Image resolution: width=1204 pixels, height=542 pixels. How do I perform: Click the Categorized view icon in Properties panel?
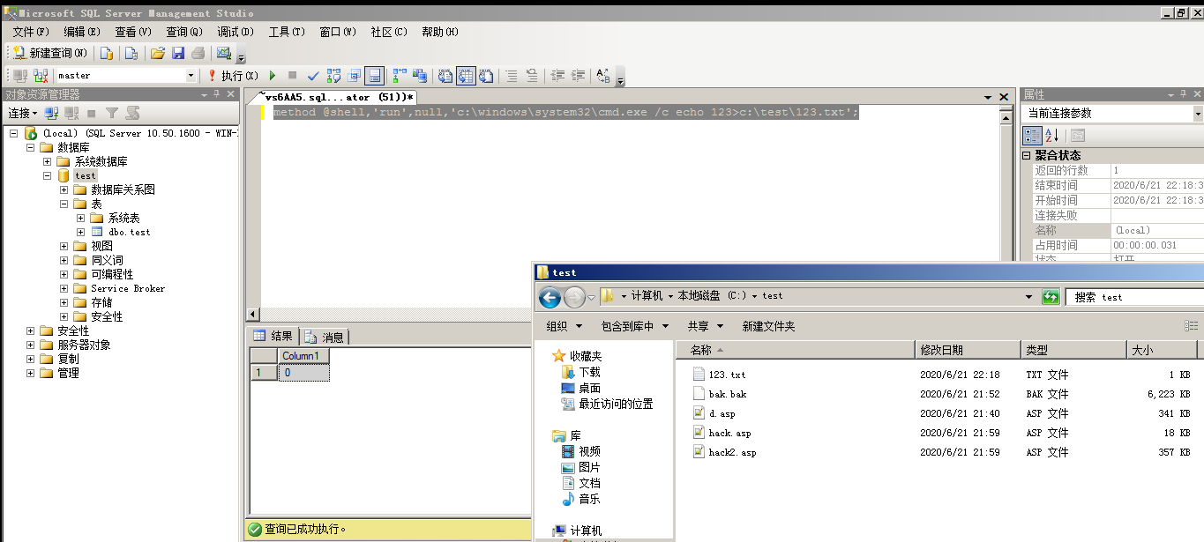[1031, 136]
